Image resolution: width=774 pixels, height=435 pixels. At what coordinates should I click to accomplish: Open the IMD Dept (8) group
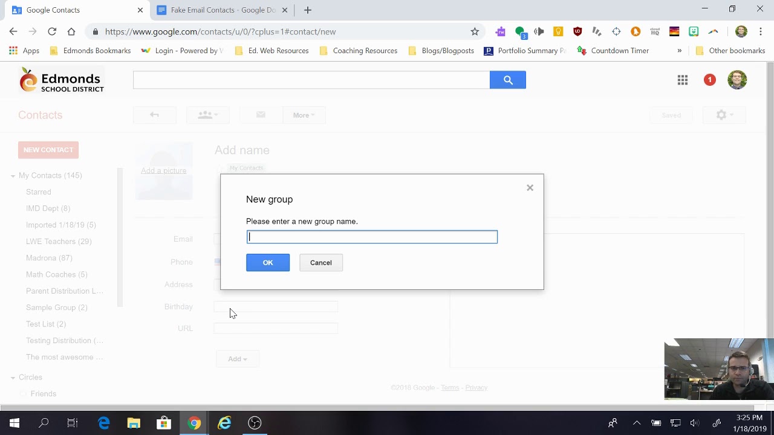click(x=48, y=208)
